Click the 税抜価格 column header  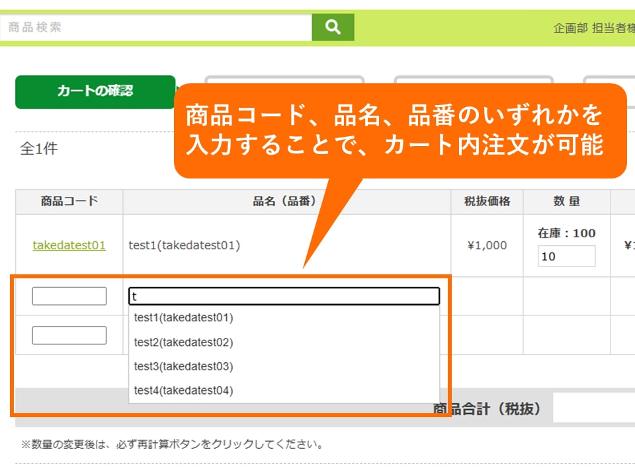487,202
